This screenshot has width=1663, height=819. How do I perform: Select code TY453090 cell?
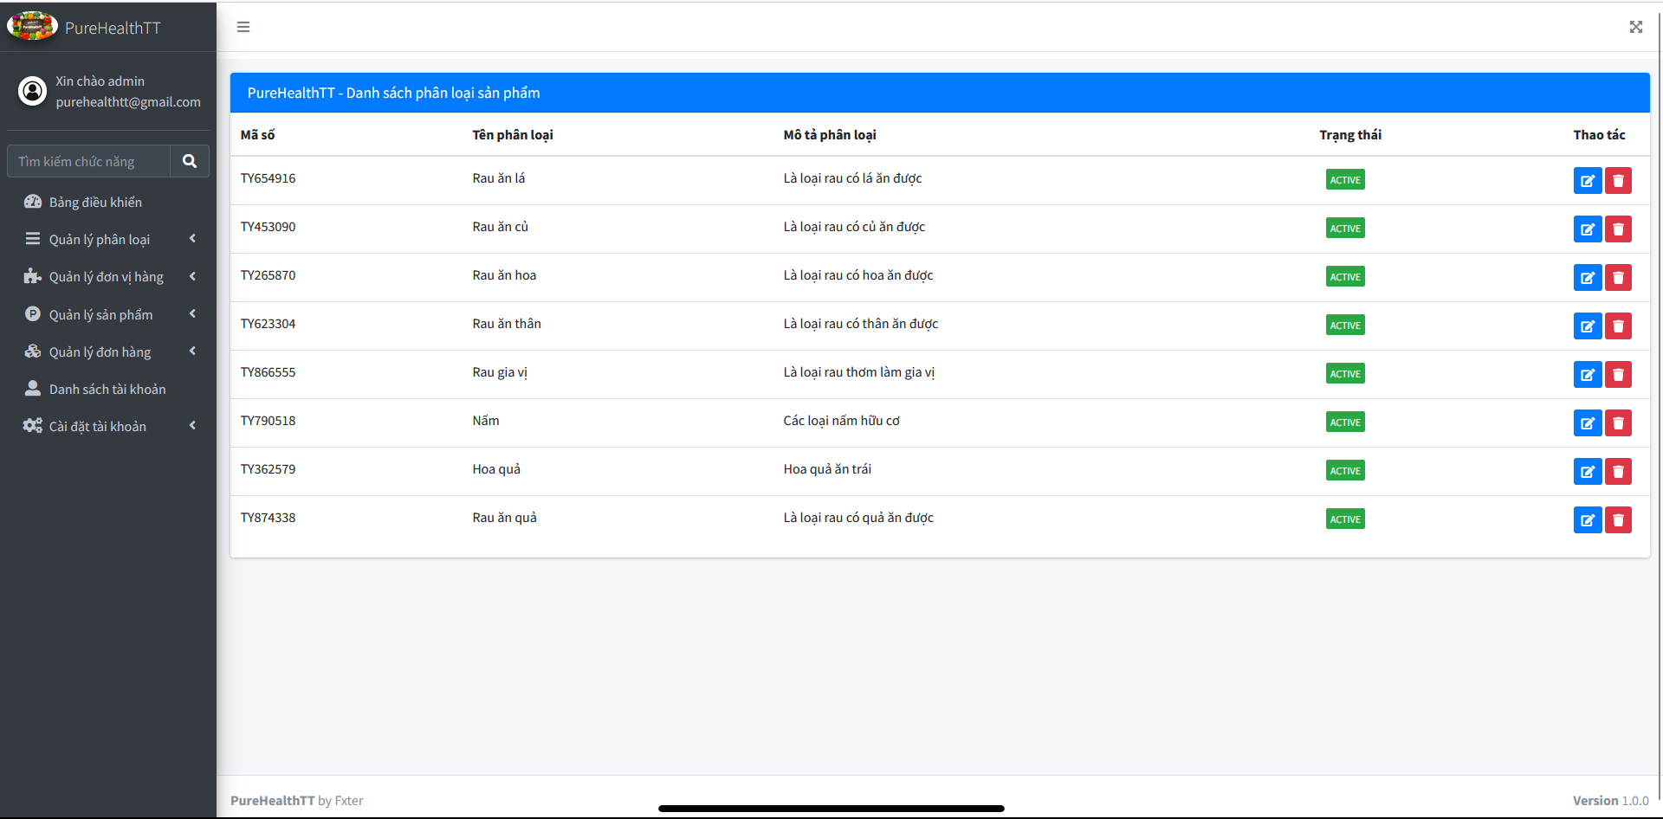[x=269, y=227]
